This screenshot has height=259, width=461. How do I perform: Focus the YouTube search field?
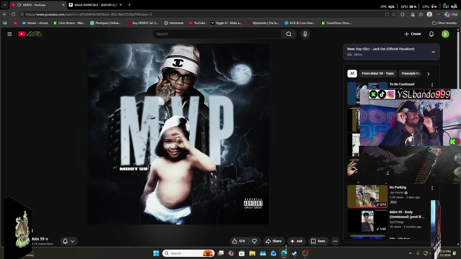[x=217, y=34]
